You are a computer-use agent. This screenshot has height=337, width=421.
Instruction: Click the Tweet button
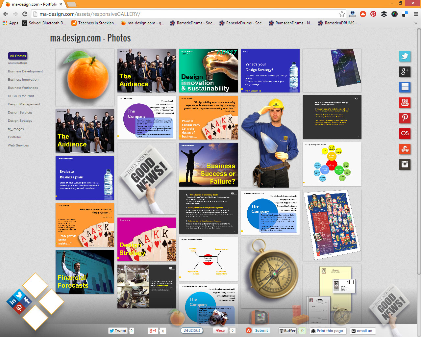click(x=118, y=331)
